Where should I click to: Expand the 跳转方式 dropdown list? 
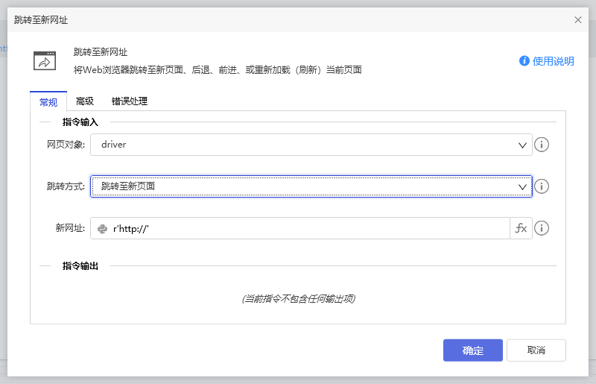[311, 186]
